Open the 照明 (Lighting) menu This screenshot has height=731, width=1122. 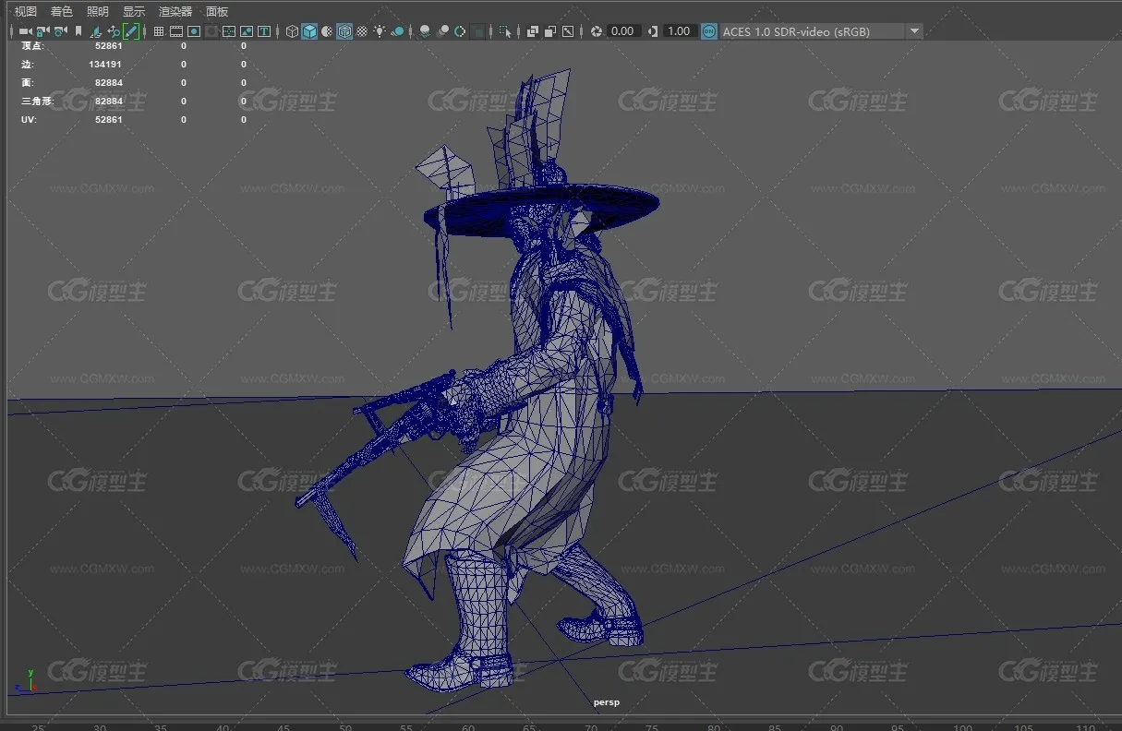[98, 11]
